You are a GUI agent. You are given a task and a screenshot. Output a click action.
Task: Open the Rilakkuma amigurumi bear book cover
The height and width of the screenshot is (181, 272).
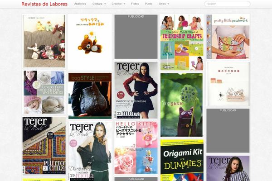tap(90, 42)
